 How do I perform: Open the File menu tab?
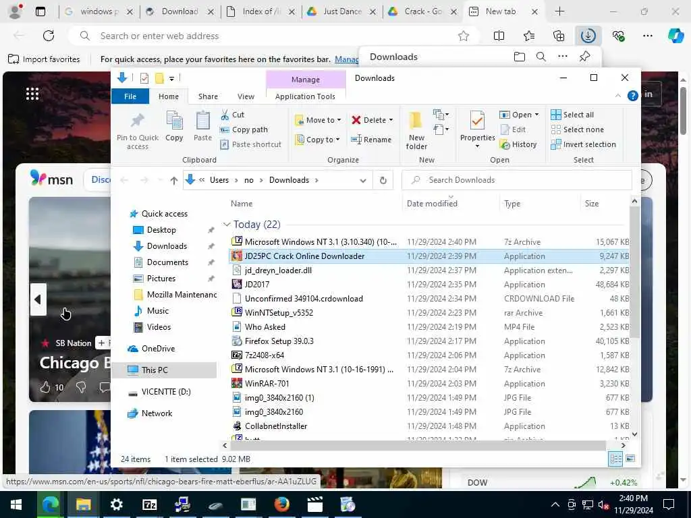[x=130, y=96]
